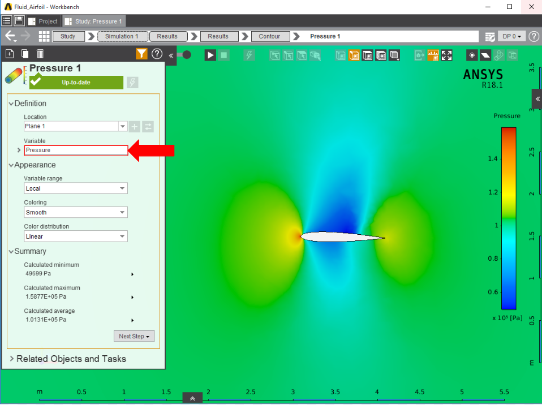Delete the object with the trash icon

pos(40,54)
